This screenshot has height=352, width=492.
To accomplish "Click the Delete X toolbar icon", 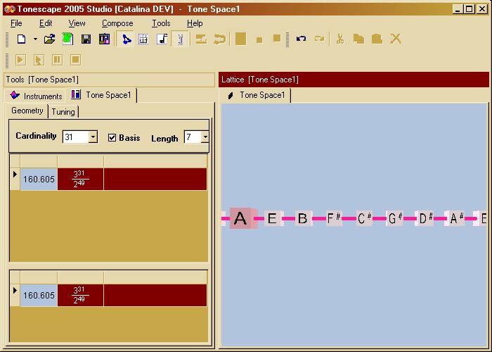I will pyautogui.click(x=396, y=39).
